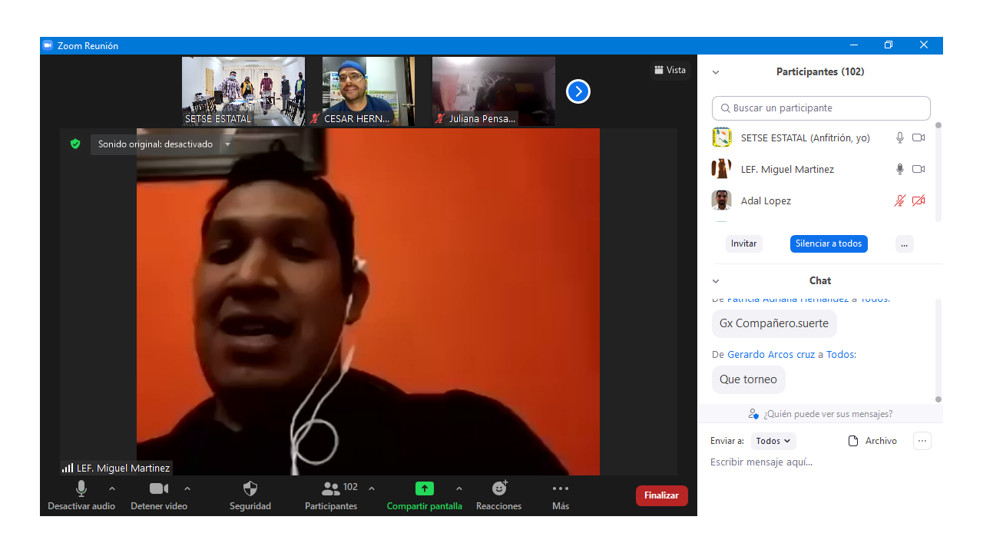The width and height of the screenshot is (983, 553).
Task: Click muted mic icon on CESAR HERN thumbnail
Action: tap(316, 119)
